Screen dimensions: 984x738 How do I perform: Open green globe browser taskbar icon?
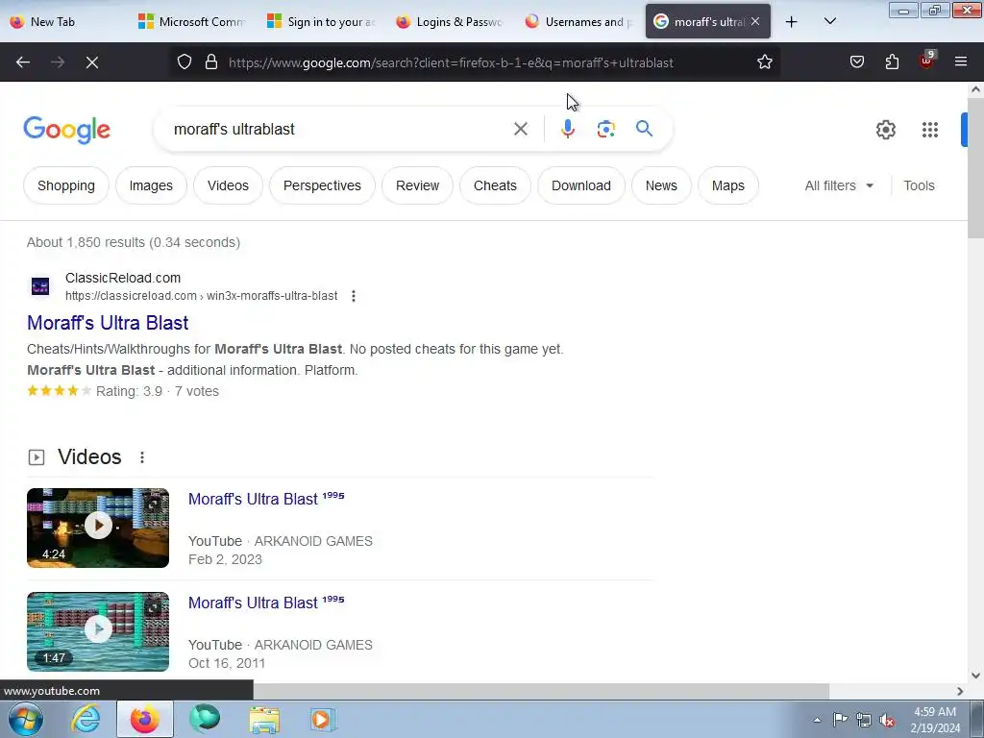(205, 720)
